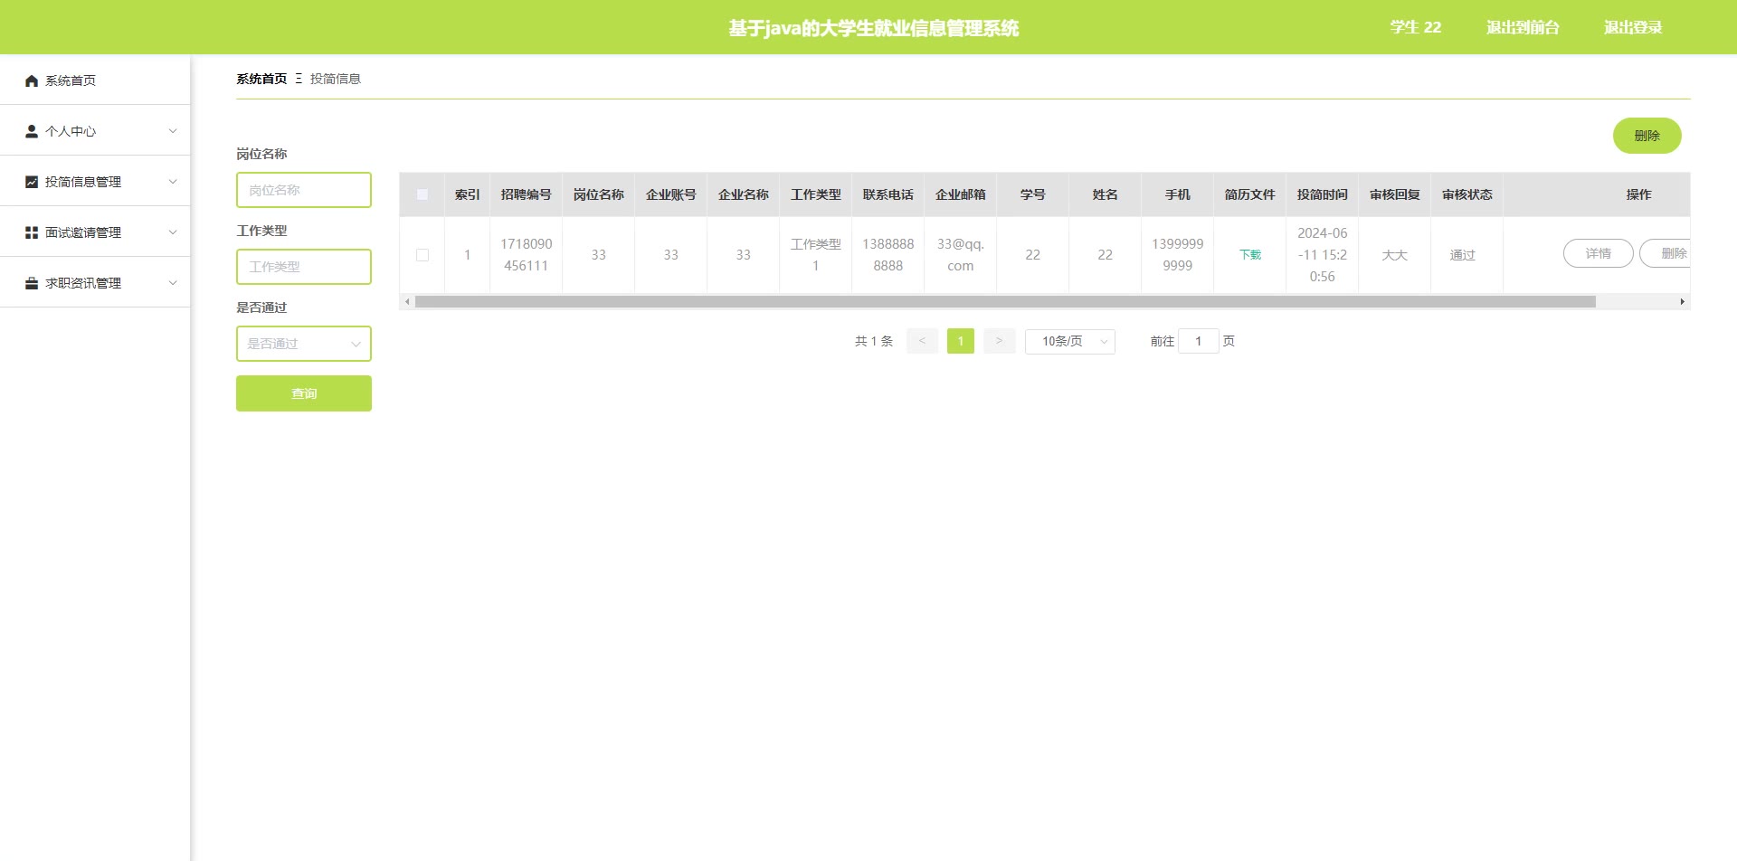Click the 简历文件 column header
The width and height of the screenshot is (1737, 861).
1250,194
